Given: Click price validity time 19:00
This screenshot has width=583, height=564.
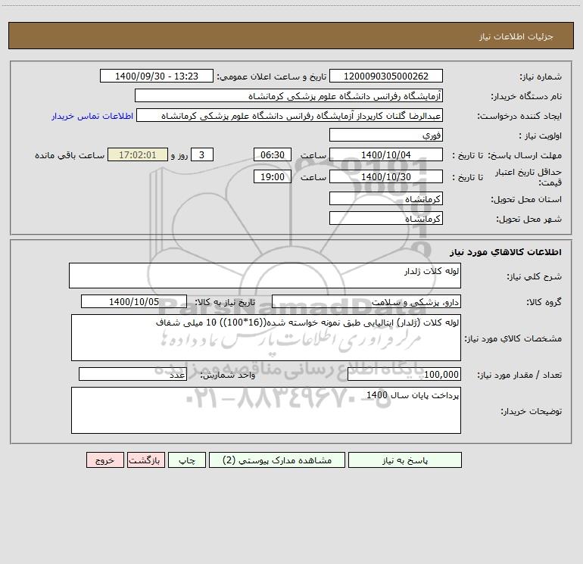Looking at the screenshot, I should coord(272,177).
